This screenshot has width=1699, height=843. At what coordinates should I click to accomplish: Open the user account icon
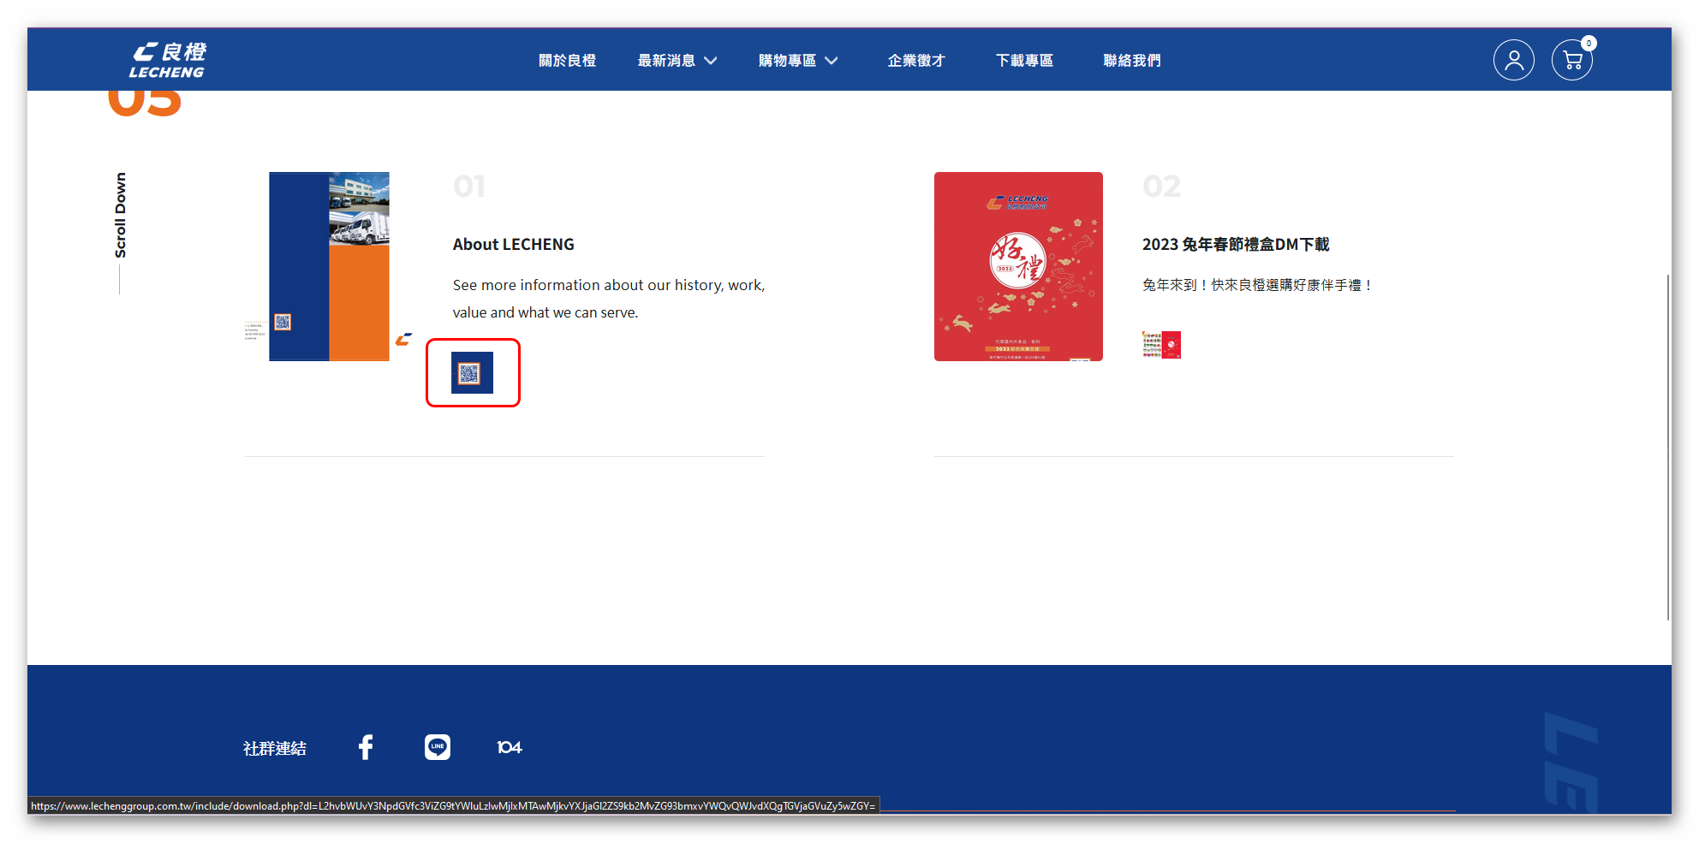click(x=1513, y=60)
